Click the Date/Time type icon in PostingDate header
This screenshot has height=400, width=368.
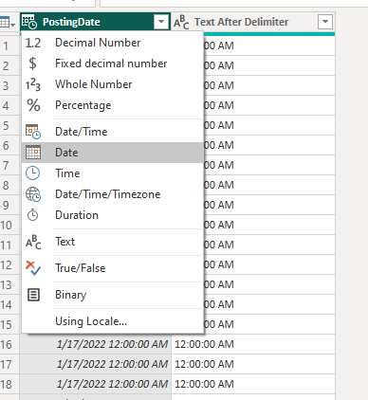click(29, 22)
